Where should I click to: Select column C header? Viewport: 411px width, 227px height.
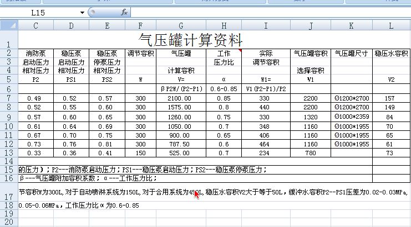coord(35,25)
